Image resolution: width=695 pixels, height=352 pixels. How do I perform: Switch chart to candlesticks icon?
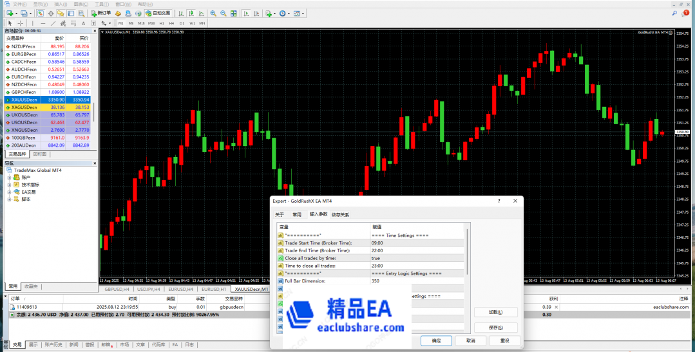191,14
